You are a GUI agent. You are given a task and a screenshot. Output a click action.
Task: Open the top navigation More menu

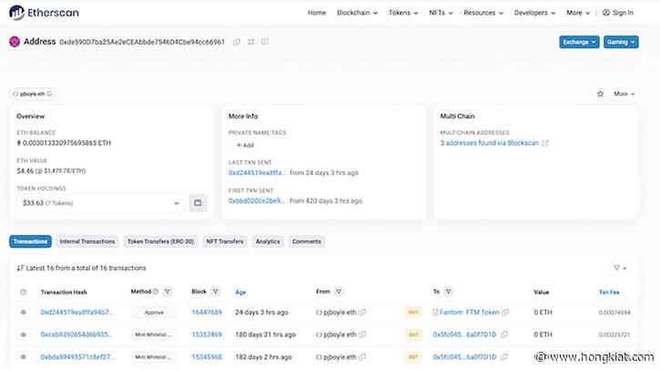tap(578, 13)
